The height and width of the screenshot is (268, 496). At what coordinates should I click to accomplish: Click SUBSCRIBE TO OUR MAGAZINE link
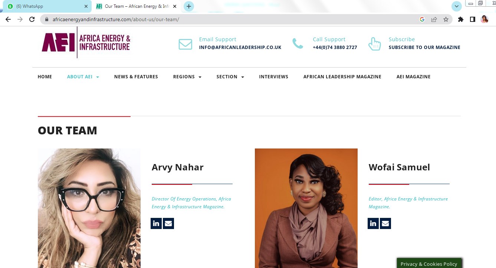point(424,48)
